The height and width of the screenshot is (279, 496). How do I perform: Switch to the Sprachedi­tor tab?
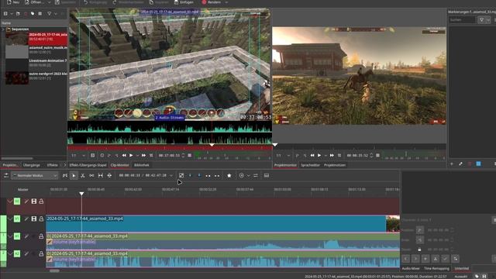tap(310, 165)
